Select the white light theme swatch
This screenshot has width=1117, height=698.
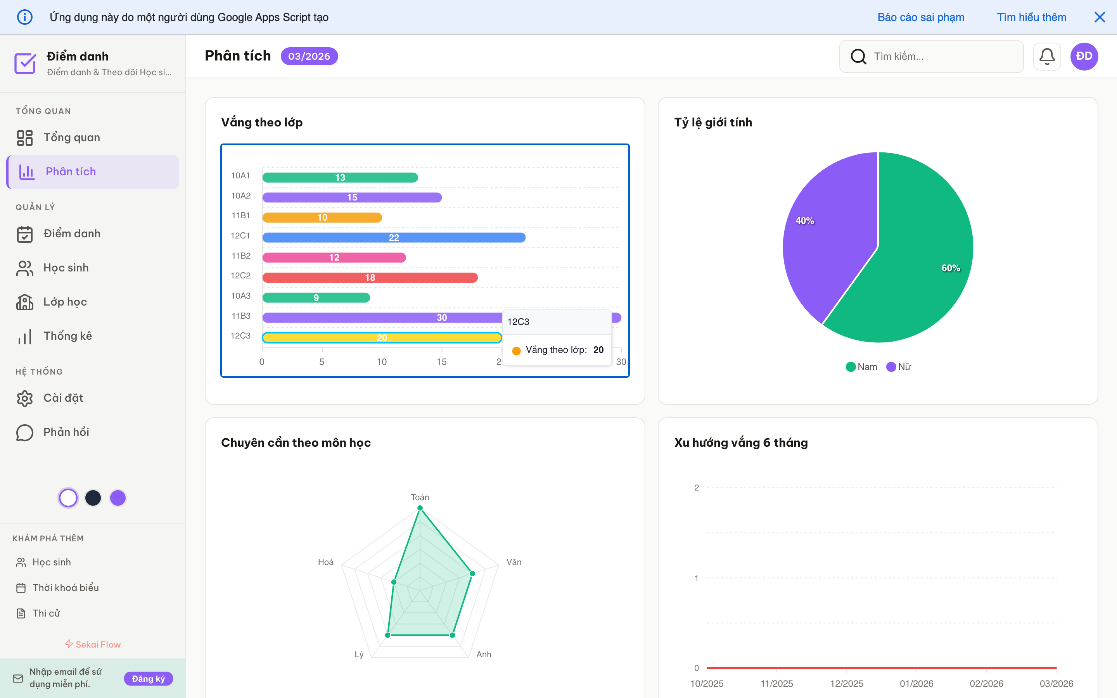click(68, 498)
